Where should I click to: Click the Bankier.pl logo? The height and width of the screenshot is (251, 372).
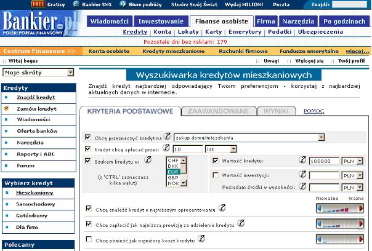pyautogui.click(x=40, y=25)
